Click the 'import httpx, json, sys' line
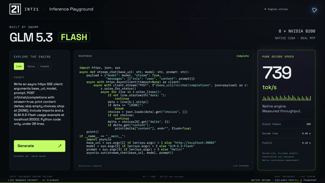This screenshot has width=325, height=183. click(100, 68)
